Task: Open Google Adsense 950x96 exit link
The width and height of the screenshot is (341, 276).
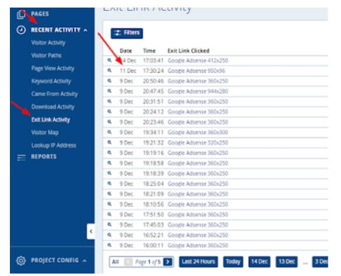Action: [x=196, y=71]
